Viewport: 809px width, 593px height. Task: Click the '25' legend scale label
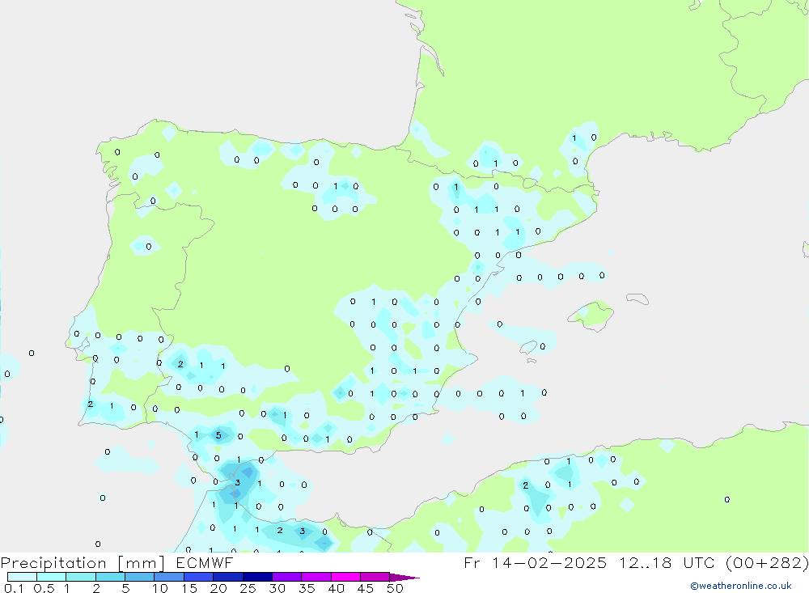pyautogui.click(x=248, y=588)
